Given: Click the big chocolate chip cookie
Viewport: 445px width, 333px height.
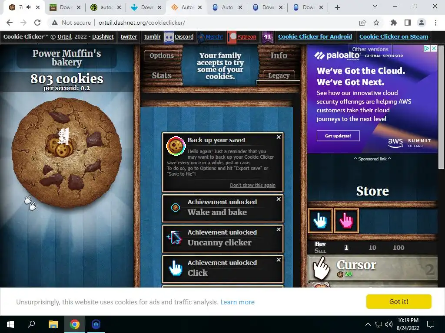Looking at the screenshot, I should coord(66,153).
